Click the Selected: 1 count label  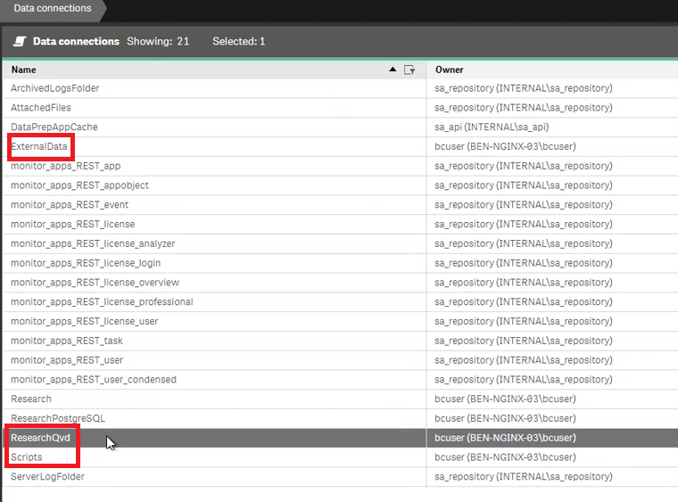pyautogui.click(x=239, y=42)
